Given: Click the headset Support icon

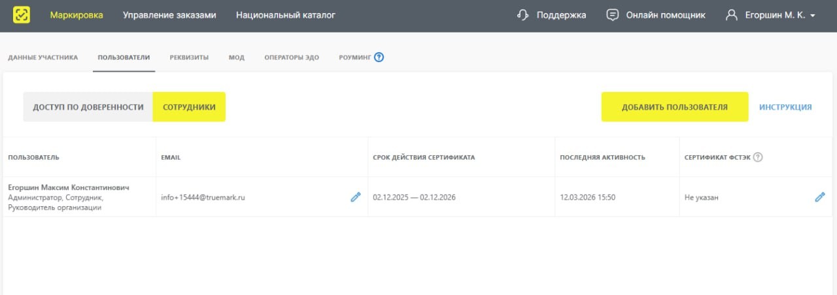Looking at the screenshot, I should 522,15.
